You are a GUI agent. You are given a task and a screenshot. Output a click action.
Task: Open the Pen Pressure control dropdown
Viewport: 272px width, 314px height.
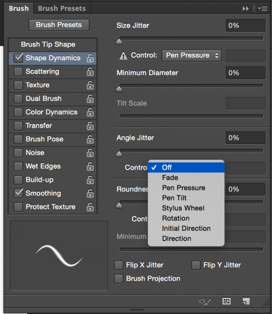tap(191, 55)
